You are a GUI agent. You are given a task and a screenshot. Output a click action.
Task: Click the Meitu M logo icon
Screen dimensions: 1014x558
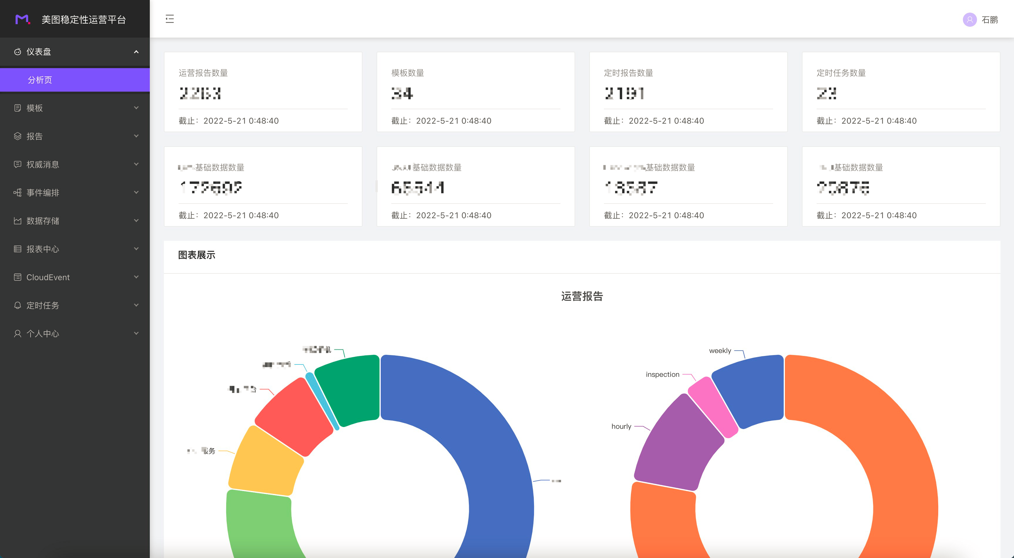[x=22, y=19]
